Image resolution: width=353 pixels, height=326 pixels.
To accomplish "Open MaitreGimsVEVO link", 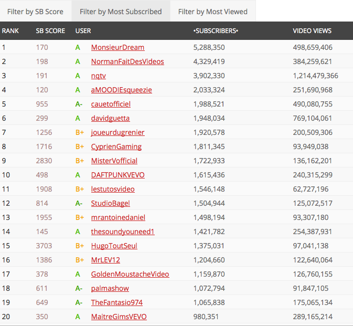I will (119, 317).
